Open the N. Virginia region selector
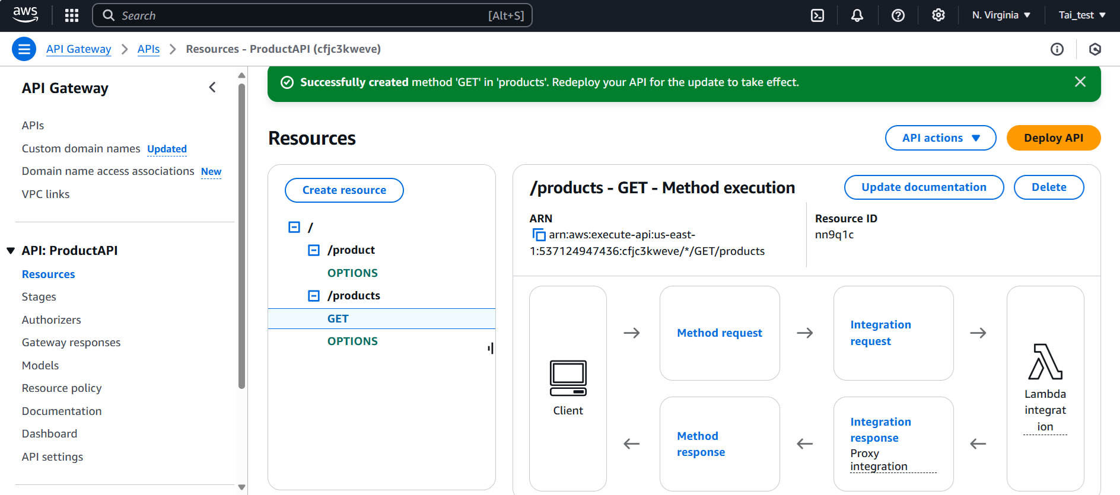Image resolution: width=1120 pixels, height=495 pixels. click(1001, 15)
